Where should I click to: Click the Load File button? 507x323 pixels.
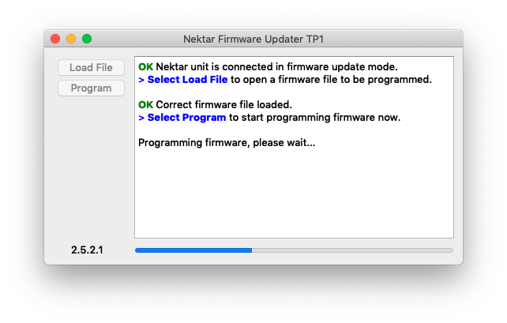pos(91,68)
